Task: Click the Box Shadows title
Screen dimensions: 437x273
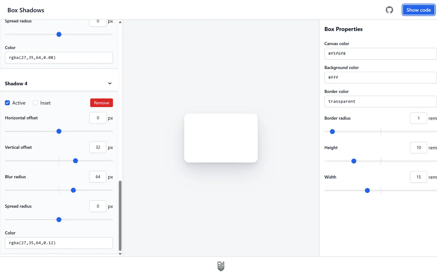Action: coord(26,10)
